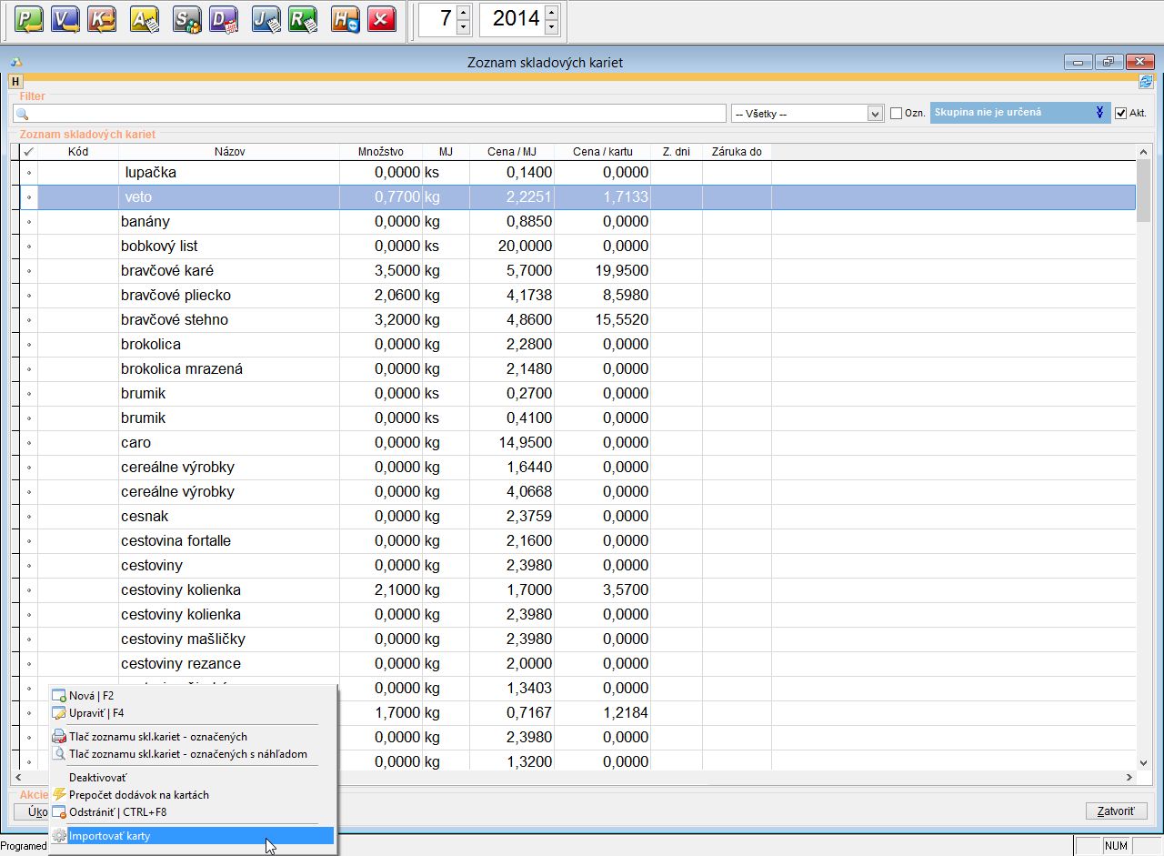Image resolution: width=1164 pixels, height=856 pixels.
Task: Mark the banány row selector
Action: pos(29,221)
